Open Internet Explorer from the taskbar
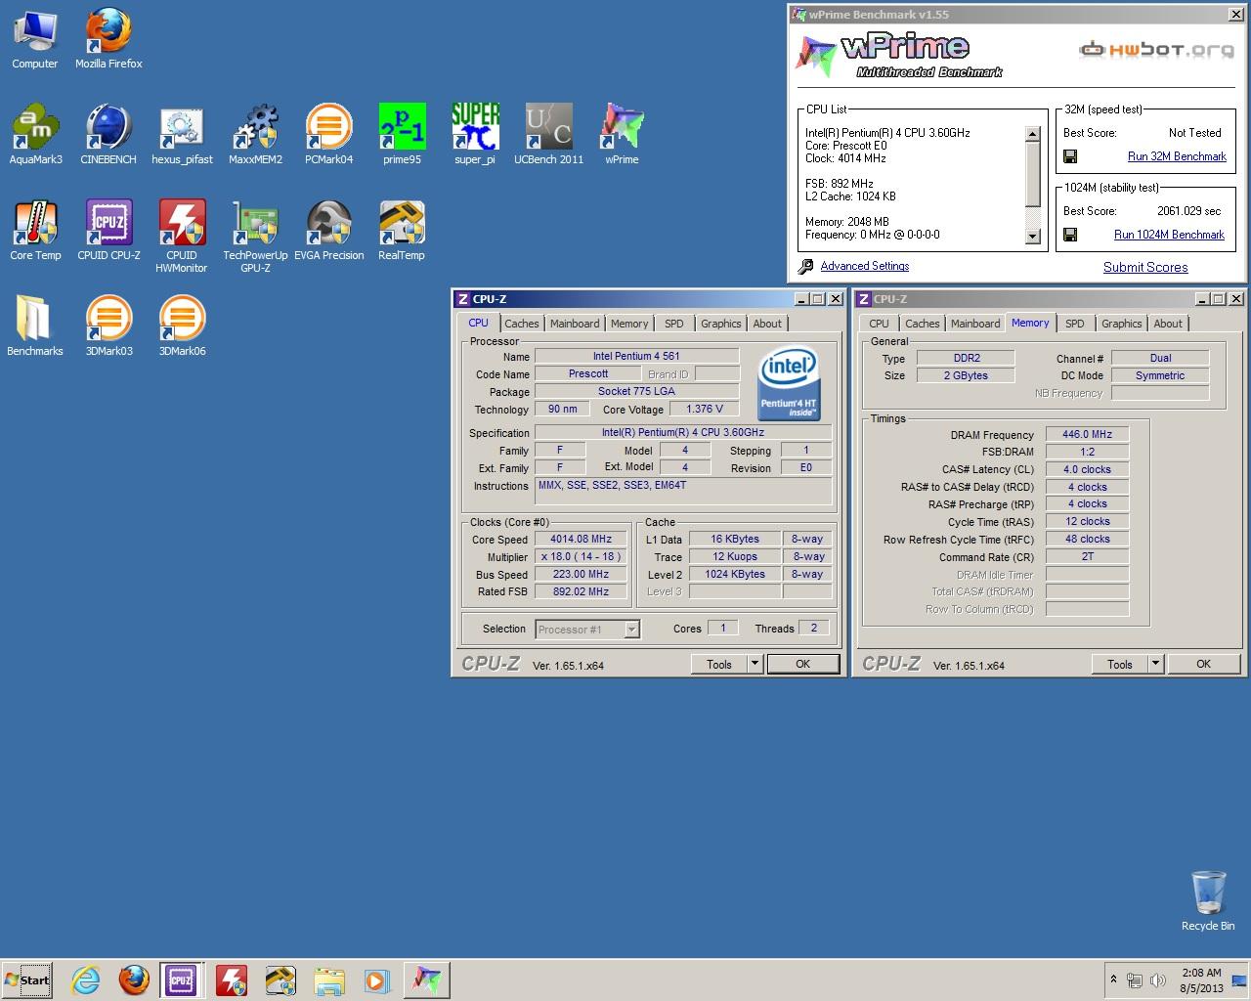The width and height of the screenshot is (1251, 1001). 86,979
